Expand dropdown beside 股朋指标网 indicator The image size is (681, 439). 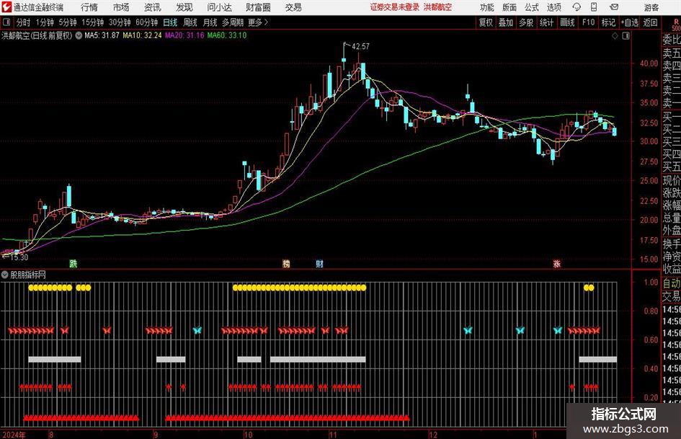pyautogui.click(x=5, y=275)
